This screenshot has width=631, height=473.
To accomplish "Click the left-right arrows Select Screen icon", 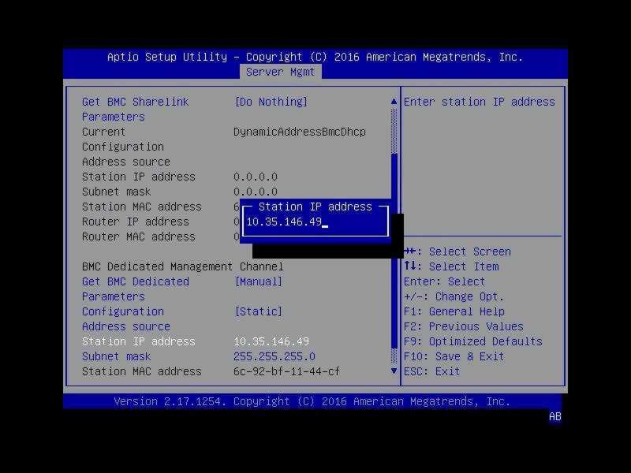I will click(x=410, y=251).
